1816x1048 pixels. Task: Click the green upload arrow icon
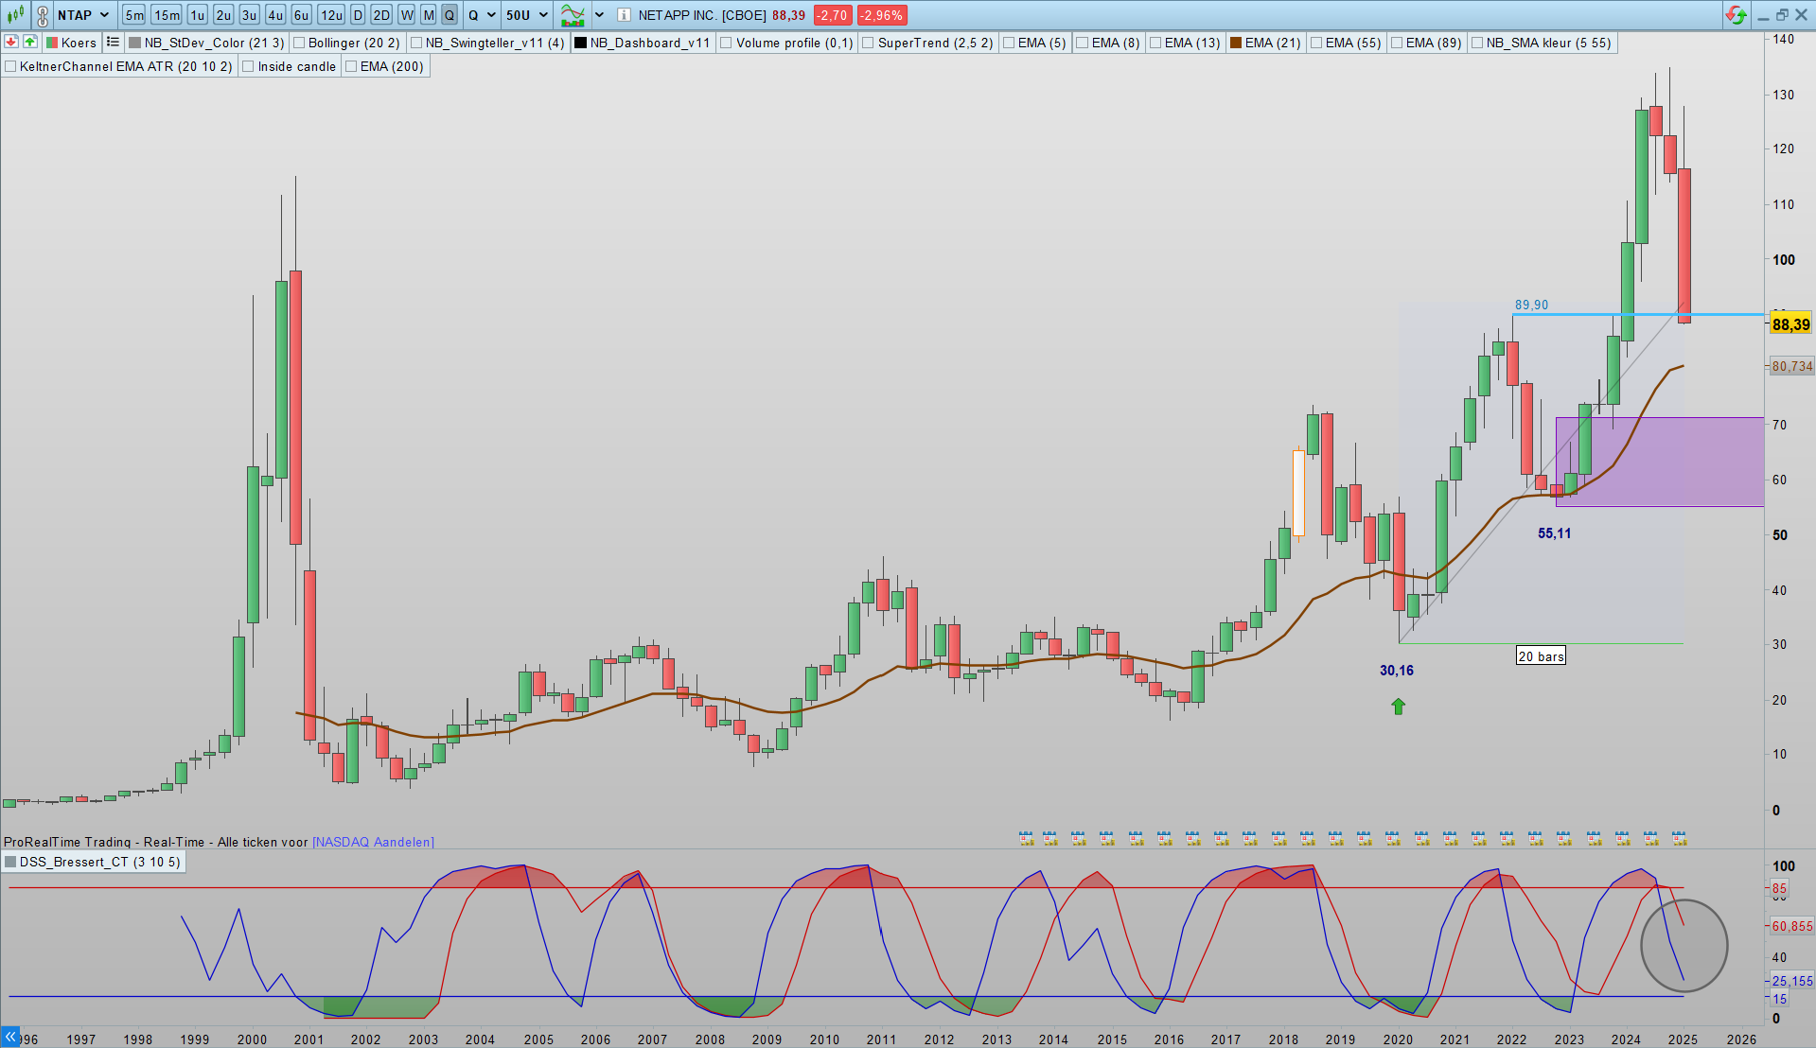30,42
